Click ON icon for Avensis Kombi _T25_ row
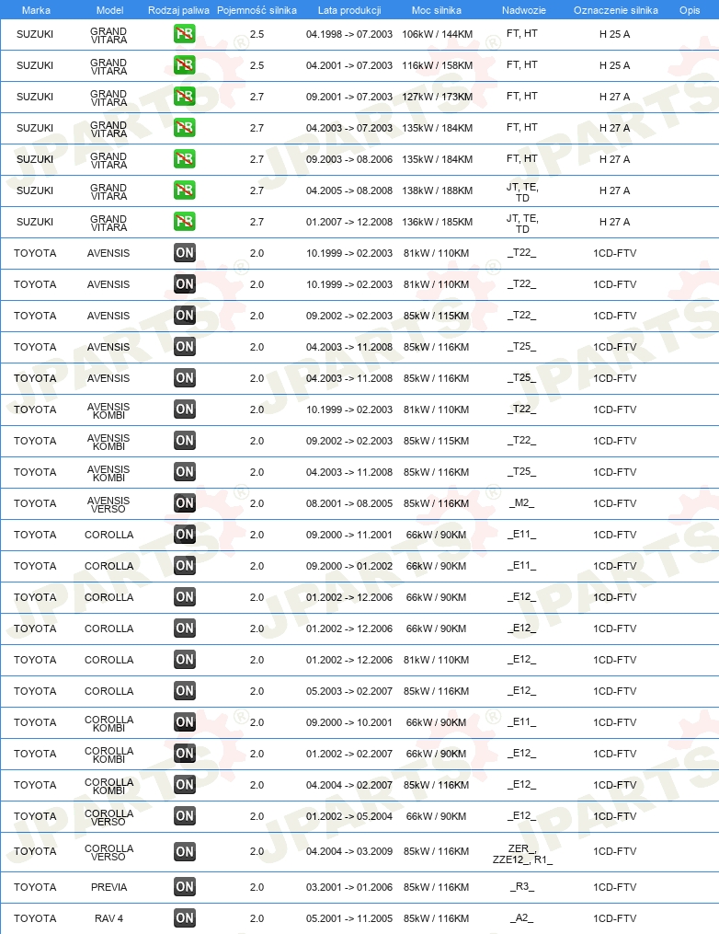This screenshot has height=934, width=719. (x=185, y=472)
